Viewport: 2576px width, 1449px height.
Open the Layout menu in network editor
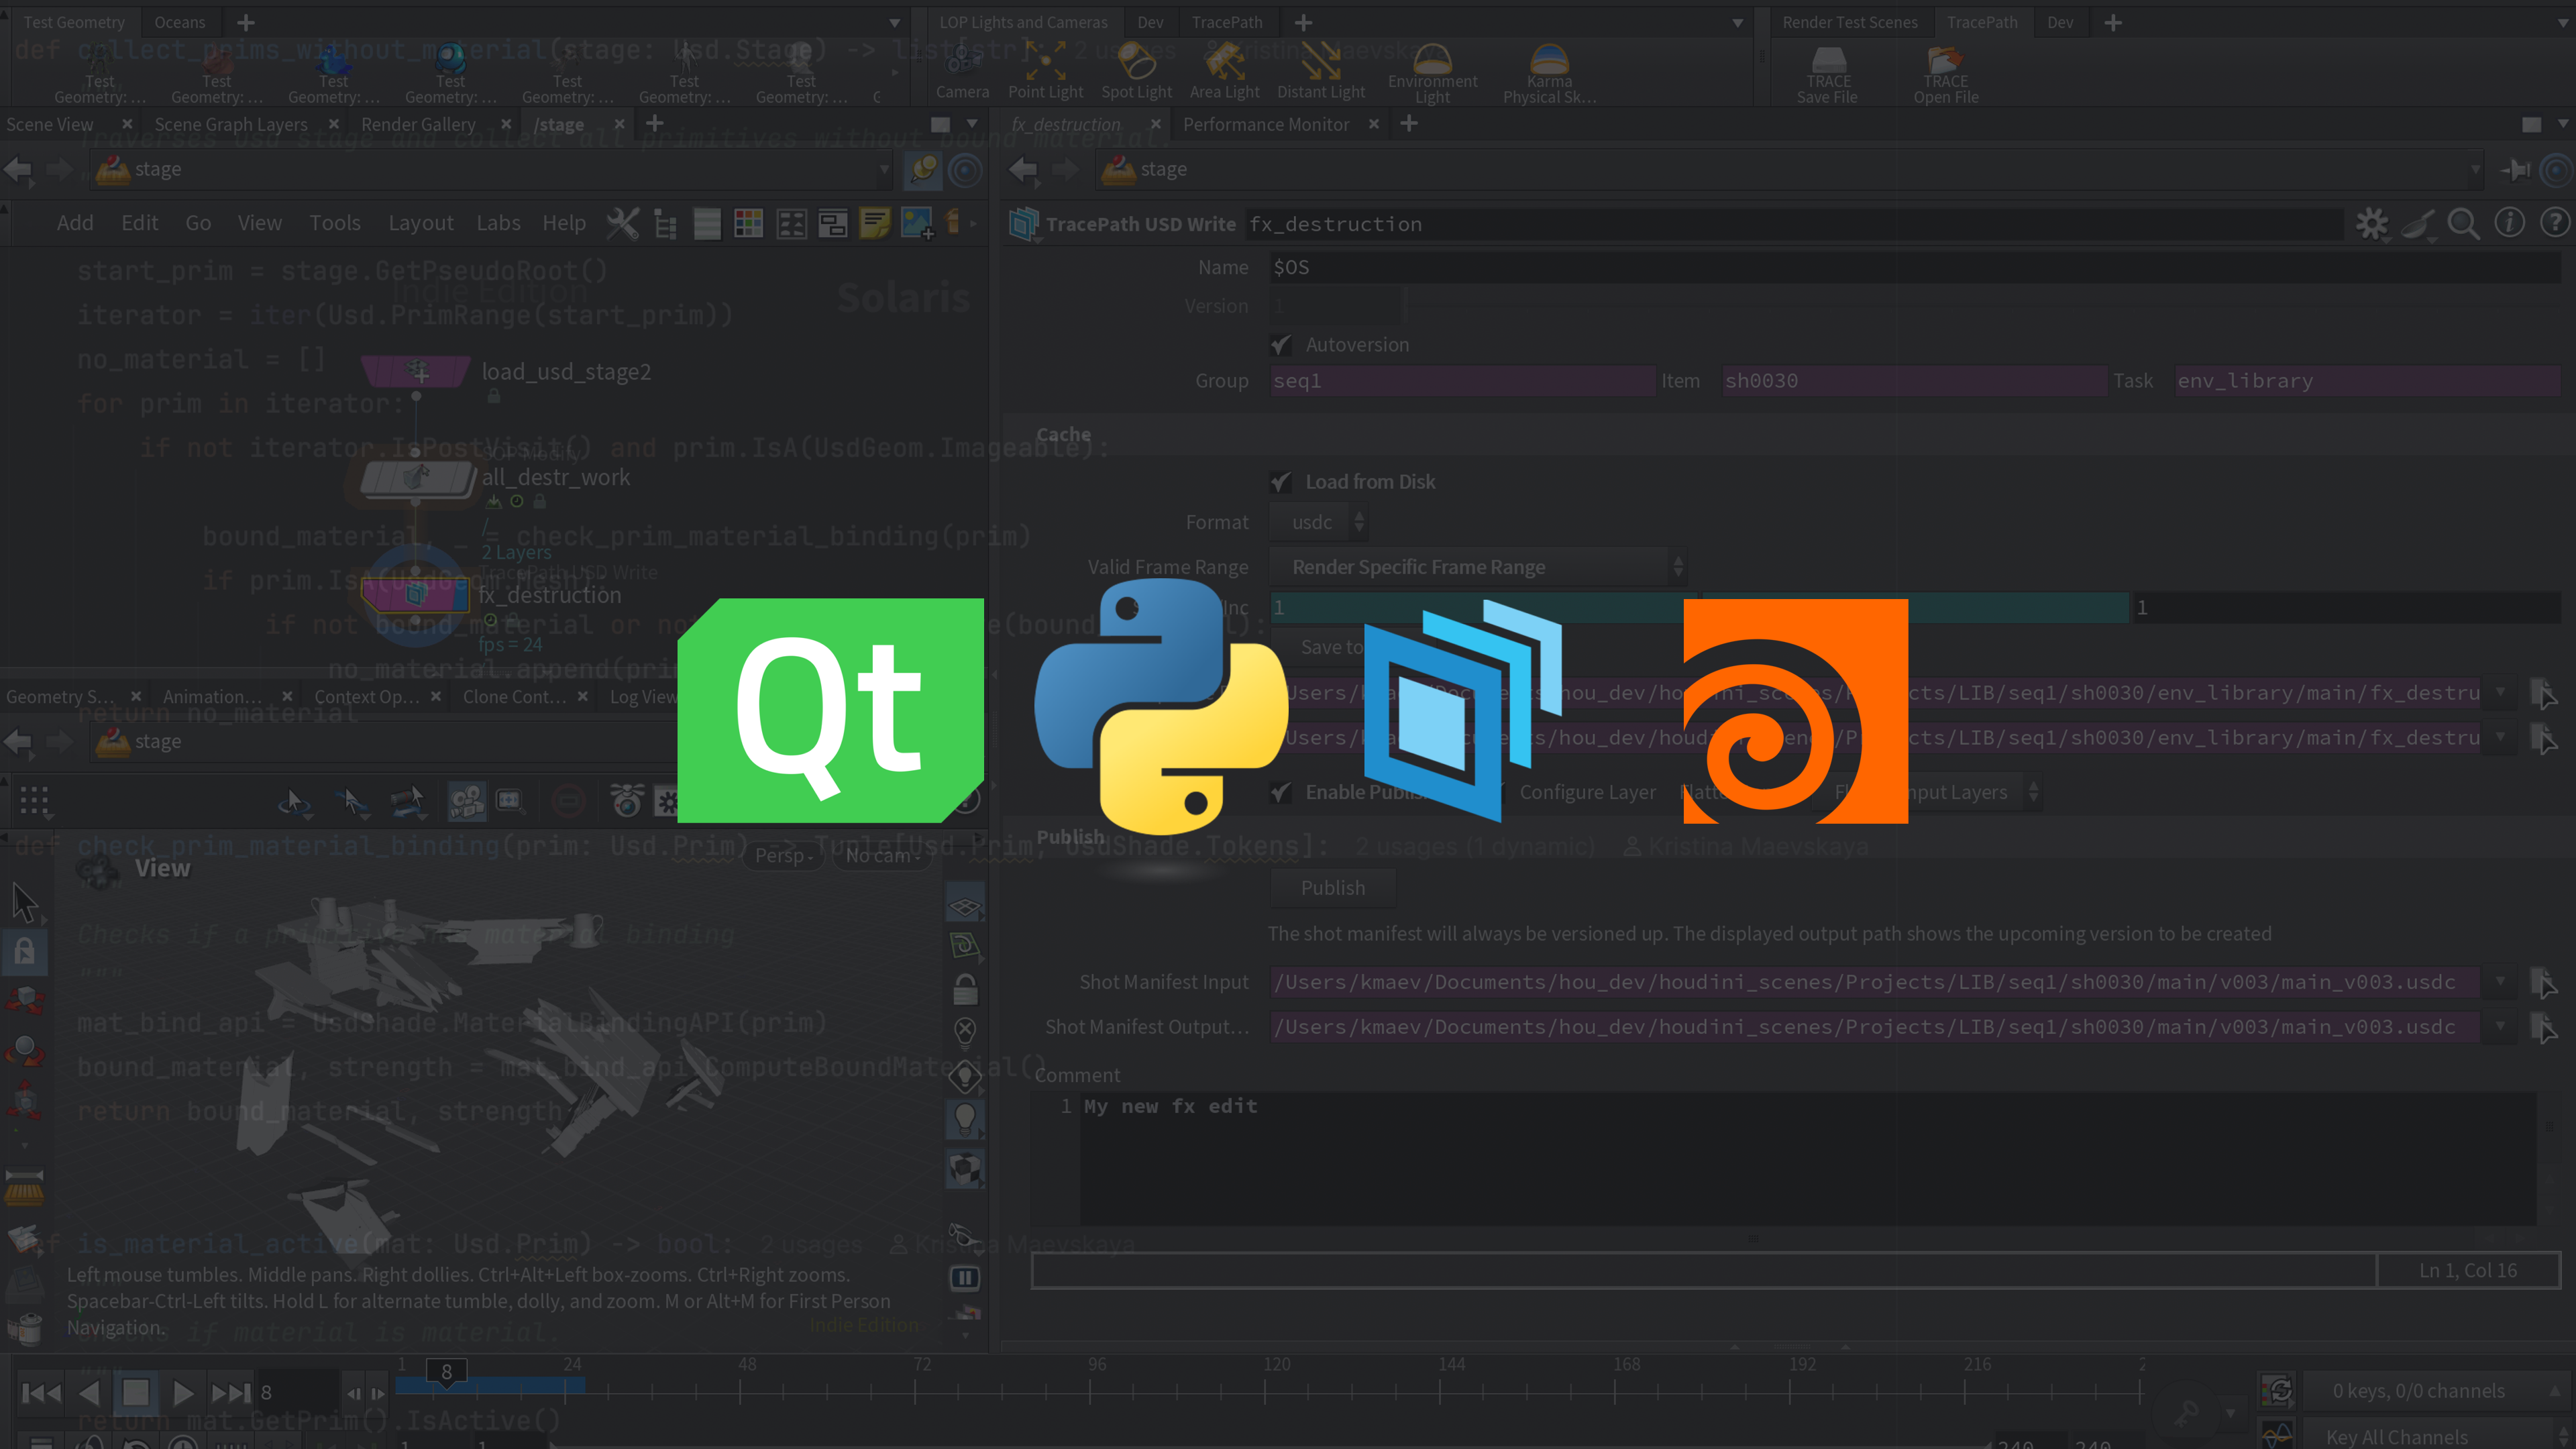[420, 223]
